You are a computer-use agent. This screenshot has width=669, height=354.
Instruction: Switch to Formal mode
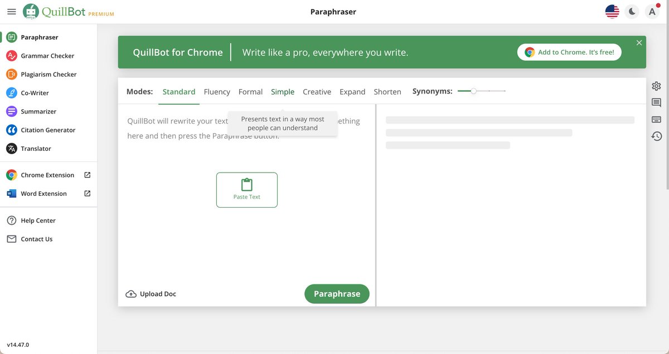pos(250,92)
